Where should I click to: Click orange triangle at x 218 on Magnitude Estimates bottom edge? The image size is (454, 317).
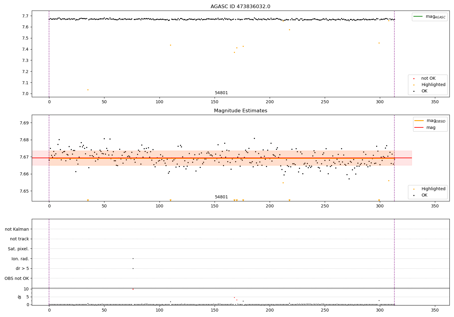click(289, 200)
